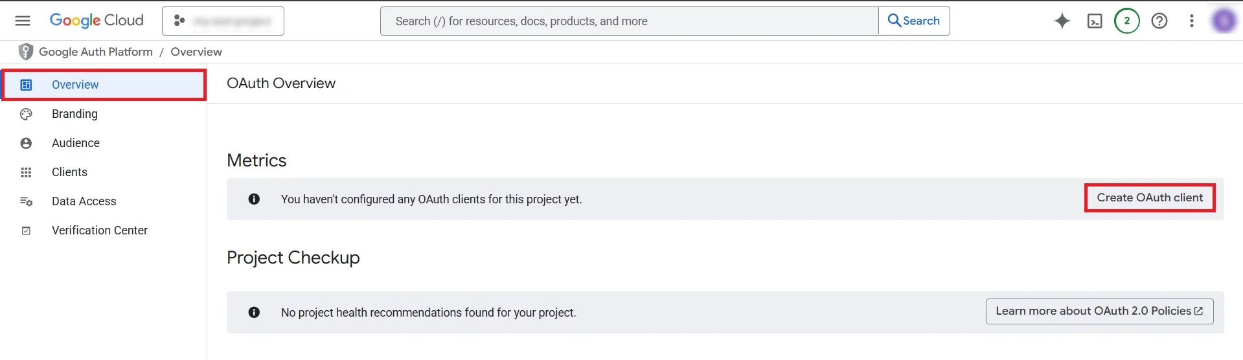This screenshot has width=1243, height=360.
Task: Click the Audience person icon
Action: [26, 143]
